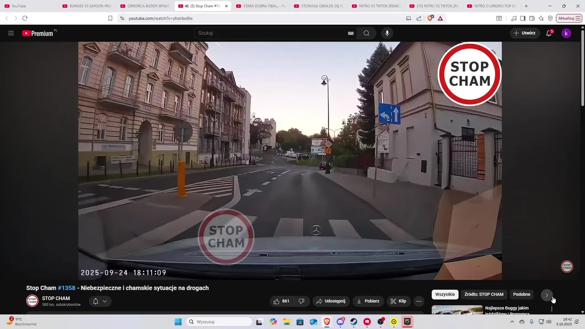Switch to first YouTube tab
585x329 pixels.
[29, 6]
